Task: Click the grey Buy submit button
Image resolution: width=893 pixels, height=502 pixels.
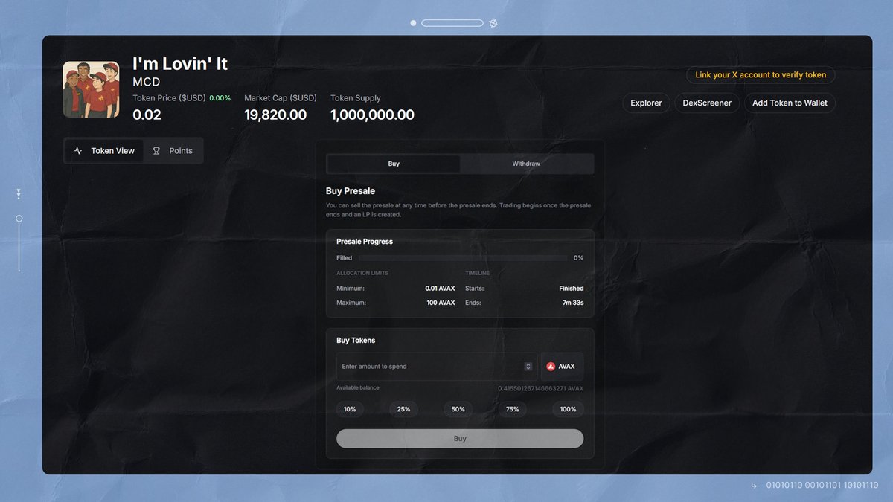Action: tap(460, 439)
